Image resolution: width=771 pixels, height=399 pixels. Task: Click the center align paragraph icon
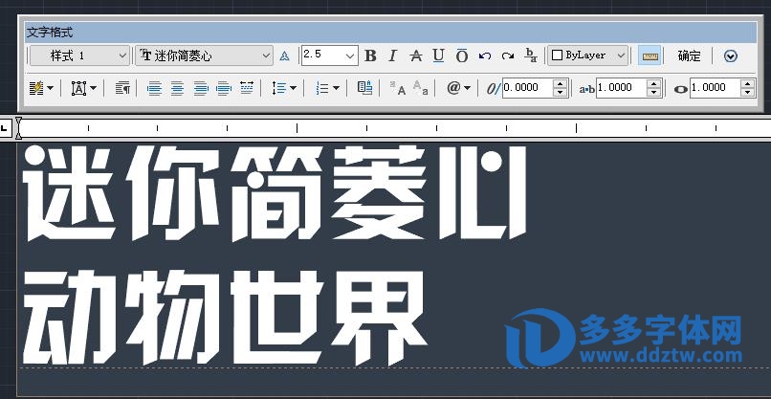point(177,88)
